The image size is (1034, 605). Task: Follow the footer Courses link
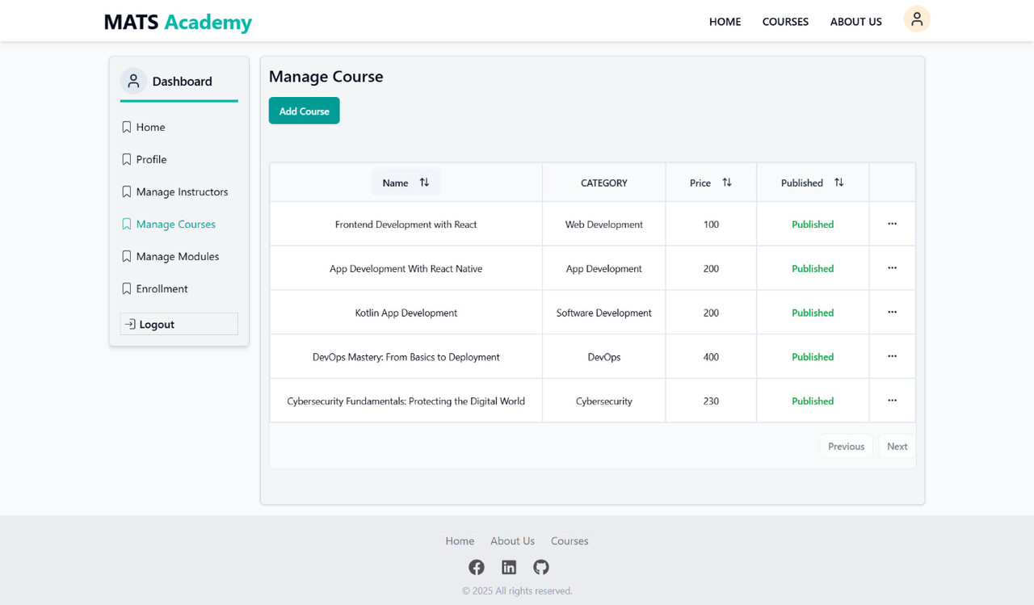[x=570, y=541]
